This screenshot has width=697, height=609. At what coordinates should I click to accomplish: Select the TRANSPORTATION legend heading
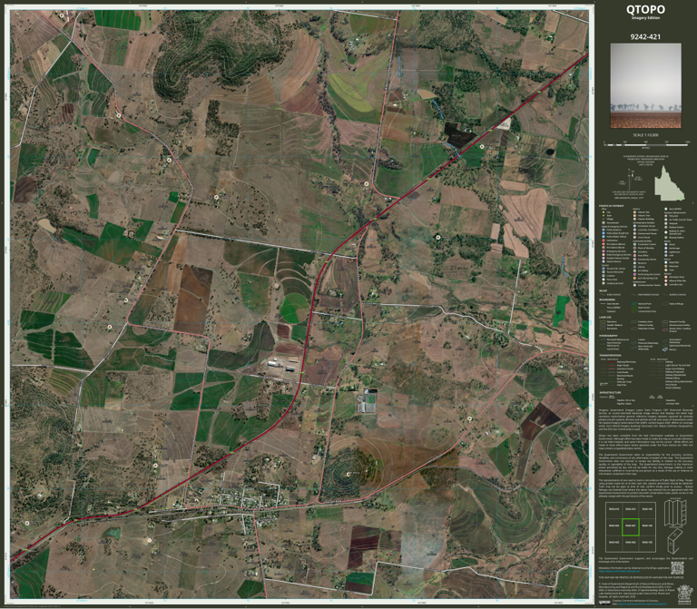[x=610, y=355]
